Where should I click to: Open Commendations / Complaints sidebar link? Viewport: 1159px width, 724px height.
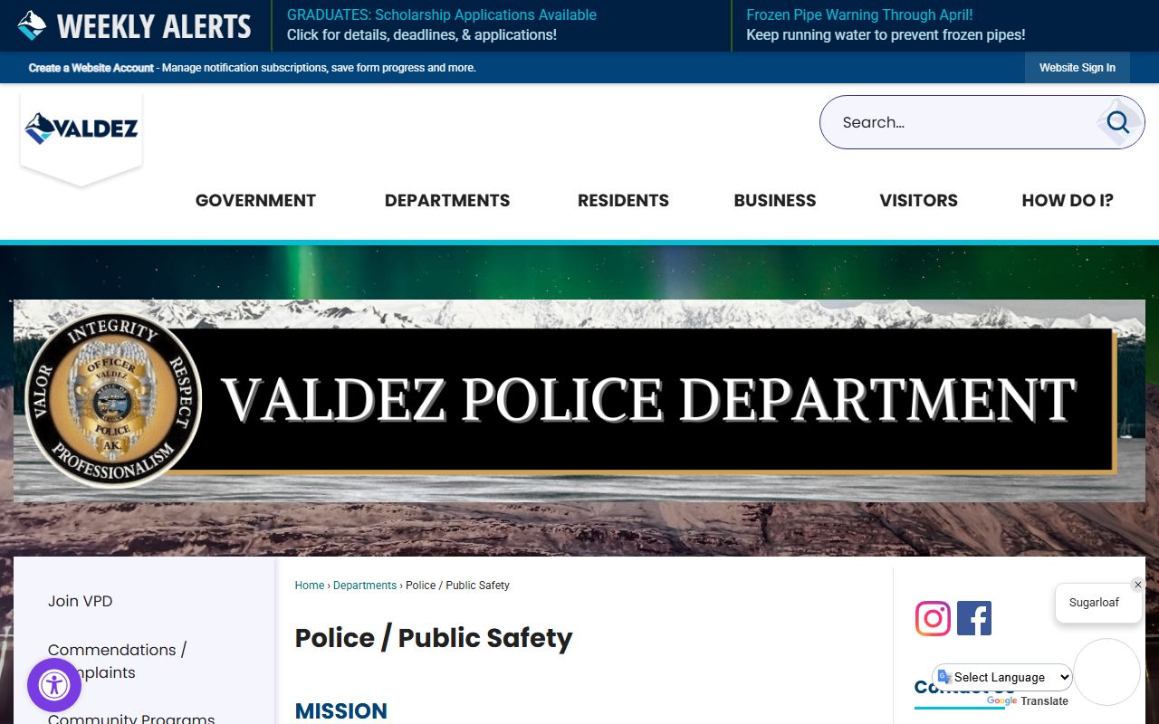click(x=117, y=661)
